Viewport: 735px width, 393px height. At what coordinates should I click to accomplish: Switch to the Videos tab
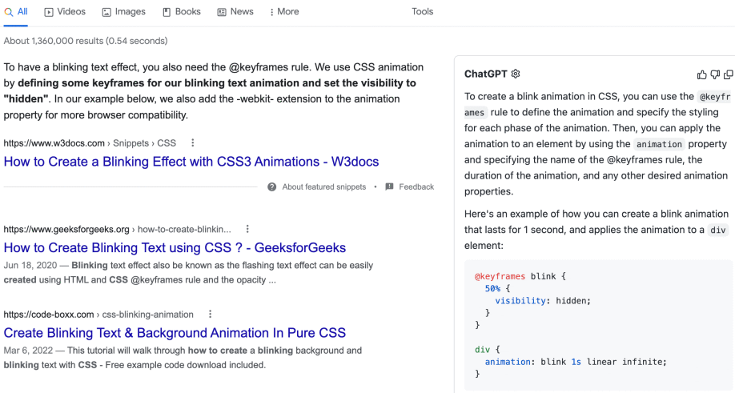65,12
